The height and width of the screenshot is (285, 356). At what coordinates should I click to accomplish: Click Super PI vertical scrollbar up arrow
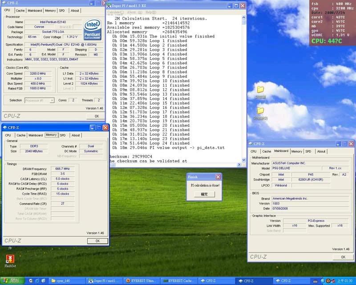click(244, 17)
